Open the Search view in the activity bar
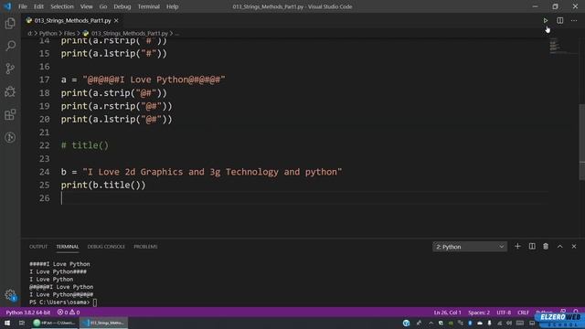Screen dimensions: 585x329 pyautogui.click(x=10, y=46)
